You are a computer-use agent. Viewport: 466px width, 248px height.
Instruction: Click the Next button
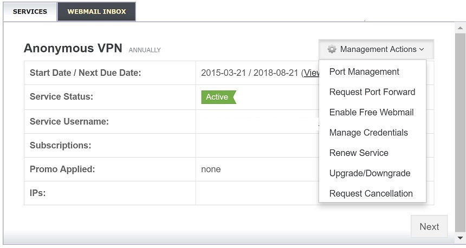429,227
